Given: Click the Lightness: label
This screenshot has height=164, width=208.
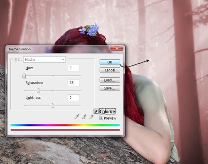Looking at the screenshot, I should pyautogui.click(x=33, y=98).
